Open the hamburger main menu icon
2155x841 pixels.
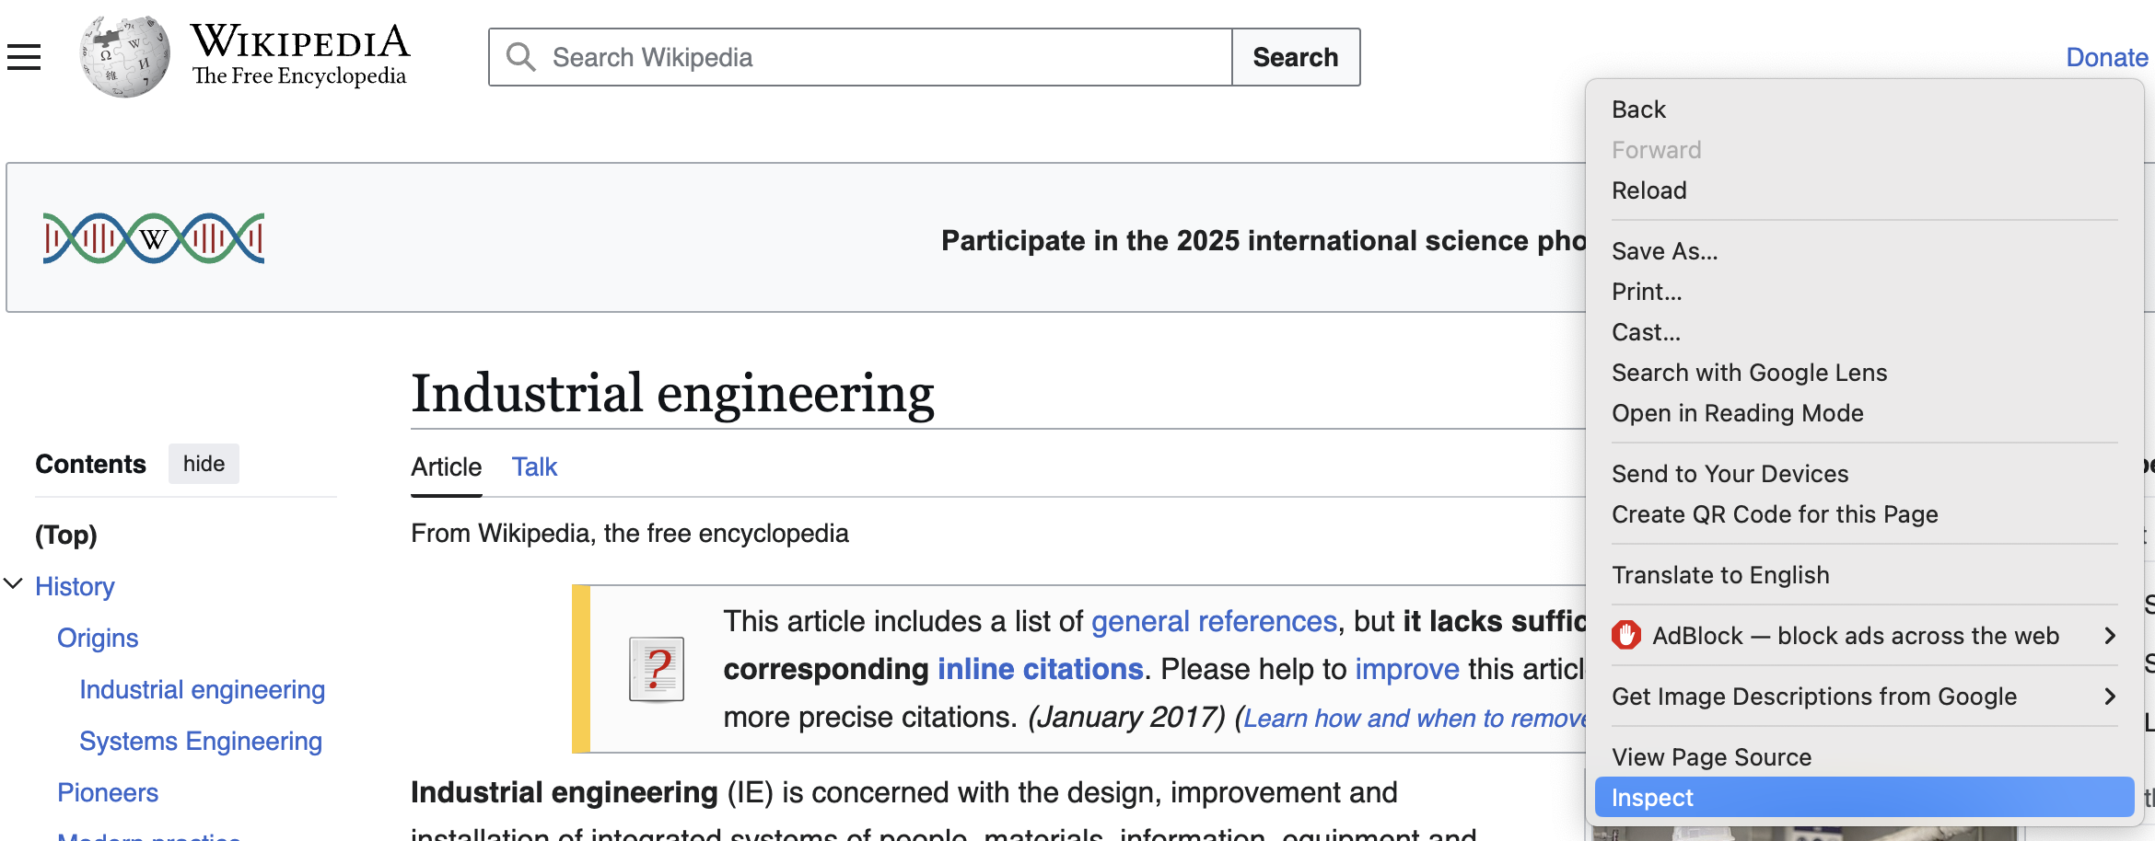[24, 57]
